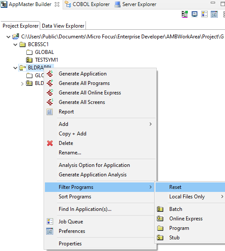Click the project root folder icon
Screen dimensions: 225x251
[16, 37]
